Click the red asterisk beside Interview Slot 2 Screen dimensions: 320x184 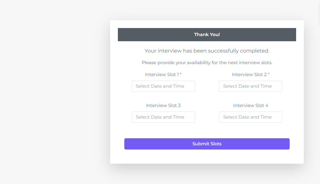(x=269, y=74)
